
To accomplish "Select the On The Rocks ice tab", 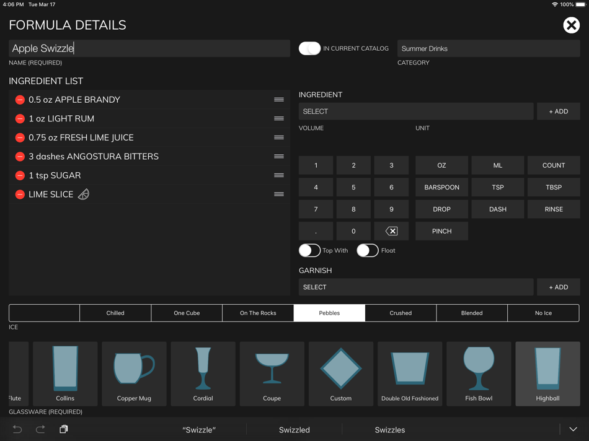I will click(258, 313).
